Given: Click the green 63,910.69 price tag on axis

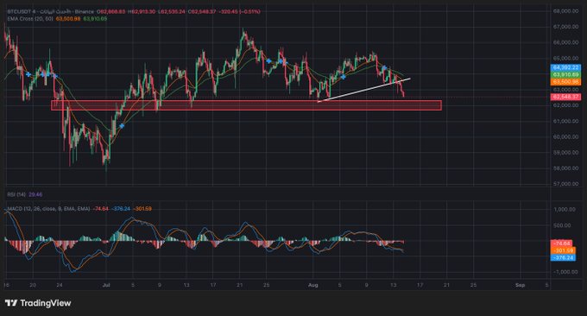Looking at the screenshot, I should pos(565,75).
